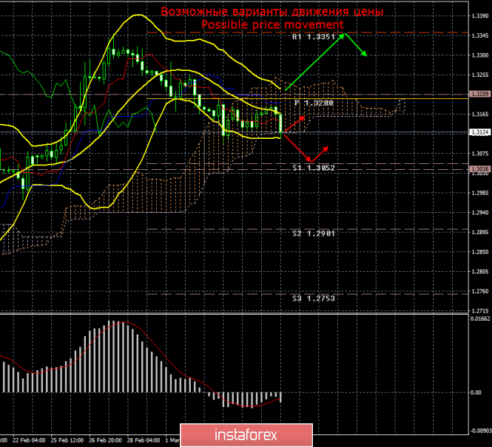
Task: Click the instaforex logo banner
Action: coord(246,435)
